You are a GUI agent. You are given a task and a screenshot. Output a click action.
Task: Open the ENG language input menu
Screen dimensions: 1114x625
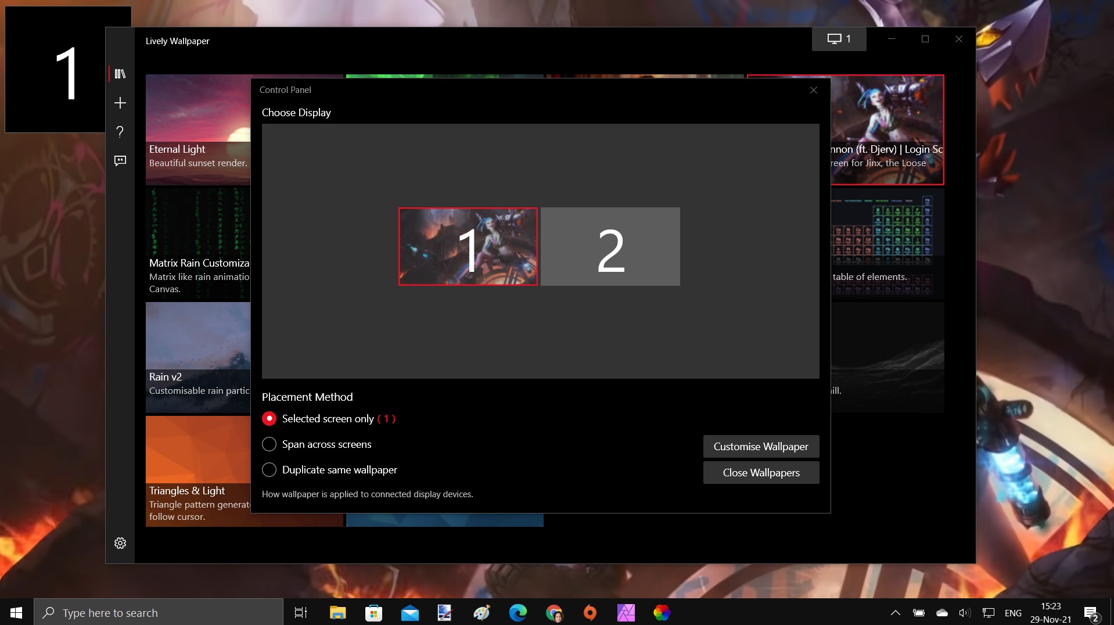(1012, 613)
